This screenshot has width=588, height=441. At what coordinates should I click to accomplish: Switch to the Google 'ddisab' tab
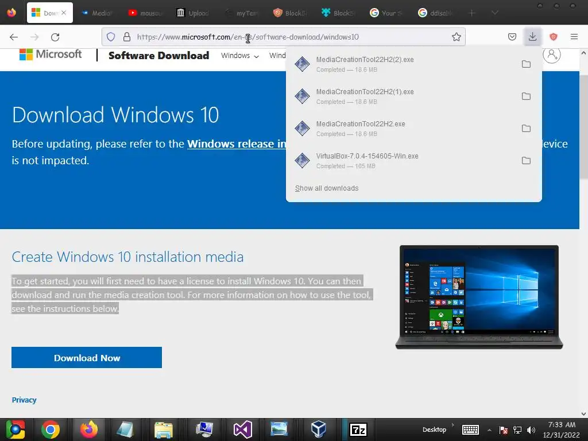point(434,13)
